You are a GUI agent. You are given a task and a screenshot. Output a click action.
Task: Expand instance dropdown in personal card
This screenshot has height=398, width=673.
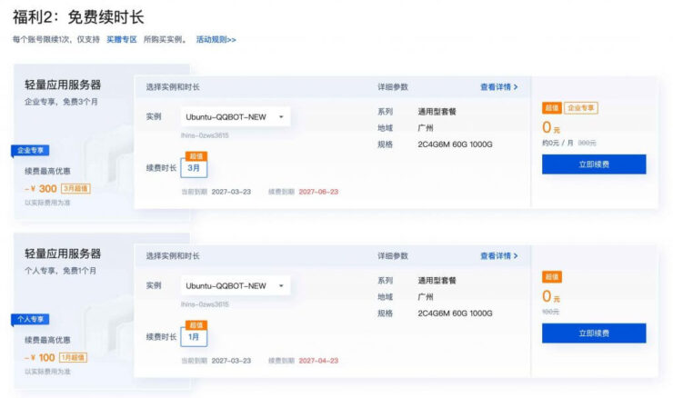236,285
